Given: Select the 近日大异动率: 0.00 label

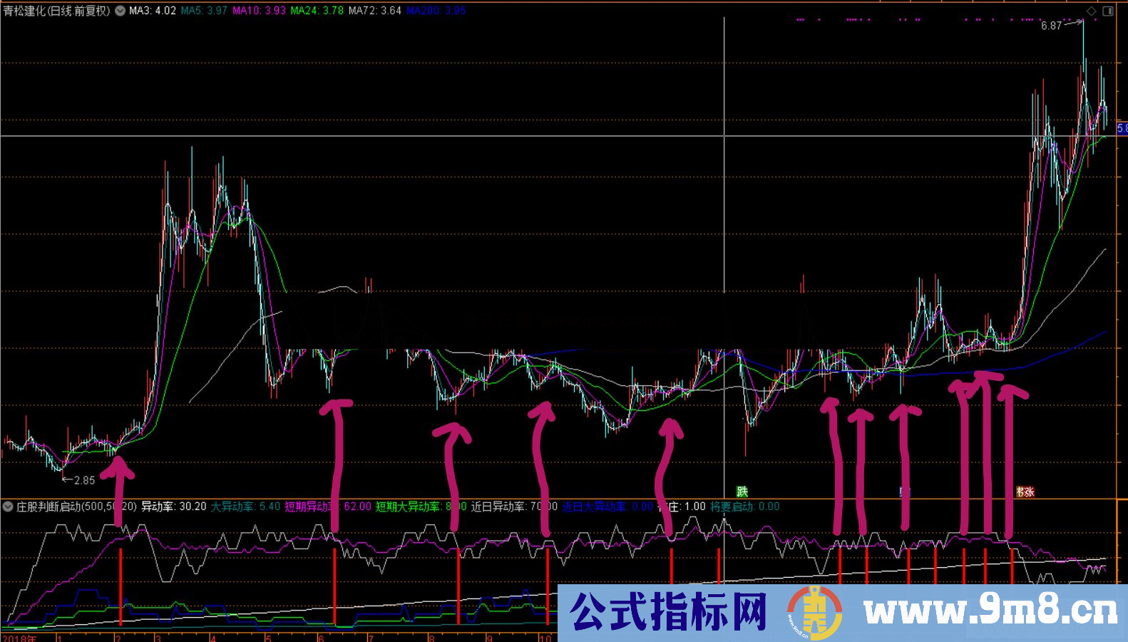Looking at the screenshot, I should coord(607,506).
